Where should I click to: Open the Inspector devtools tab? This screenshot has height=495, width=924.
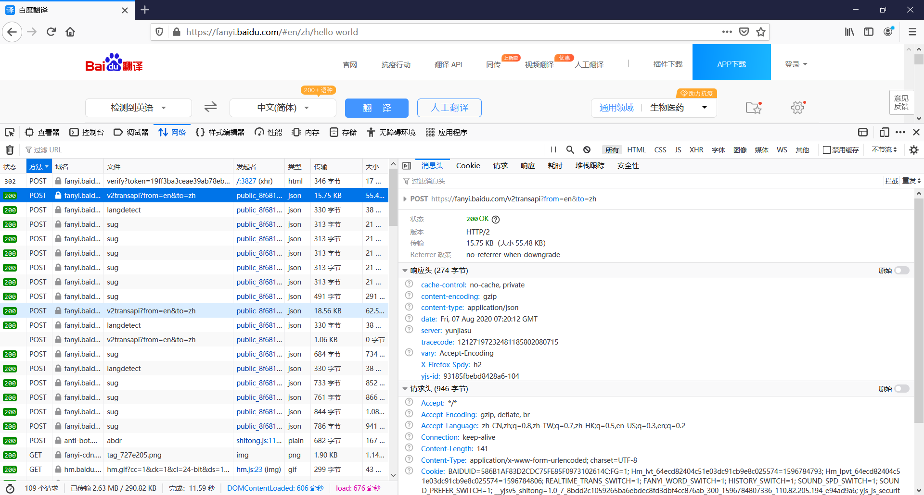coord(42,132)
